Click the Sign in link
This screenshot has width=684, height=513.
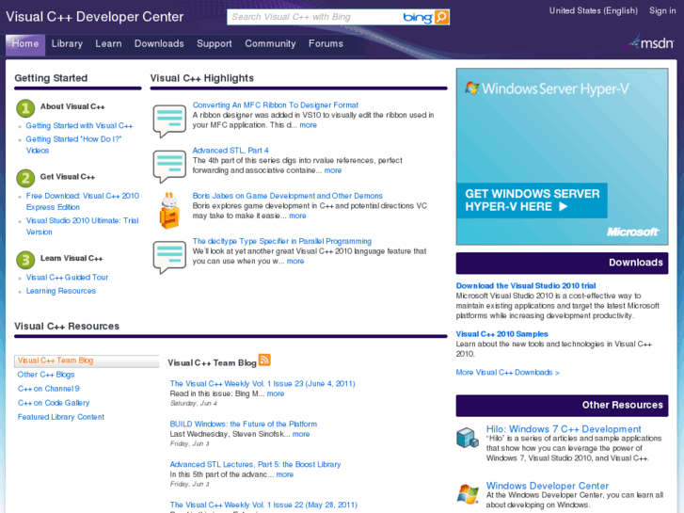(x=662, y=11)
